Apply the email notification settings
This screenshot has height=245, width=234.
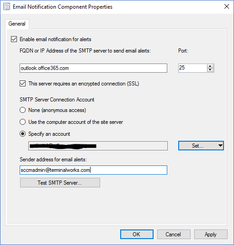coord(211,234)
